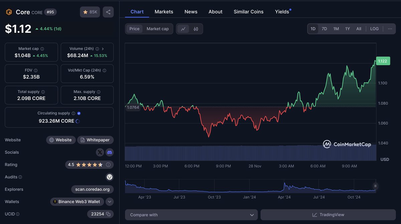Click the circulating supply progress ring
The image size is (401, 224).
pyautogui.click(x=78, y=121)
